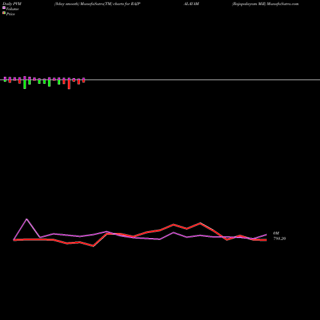Click the tall peak of the magenta volume line
The height and width of the screenshot is (320, 320).
coord(27,219)
